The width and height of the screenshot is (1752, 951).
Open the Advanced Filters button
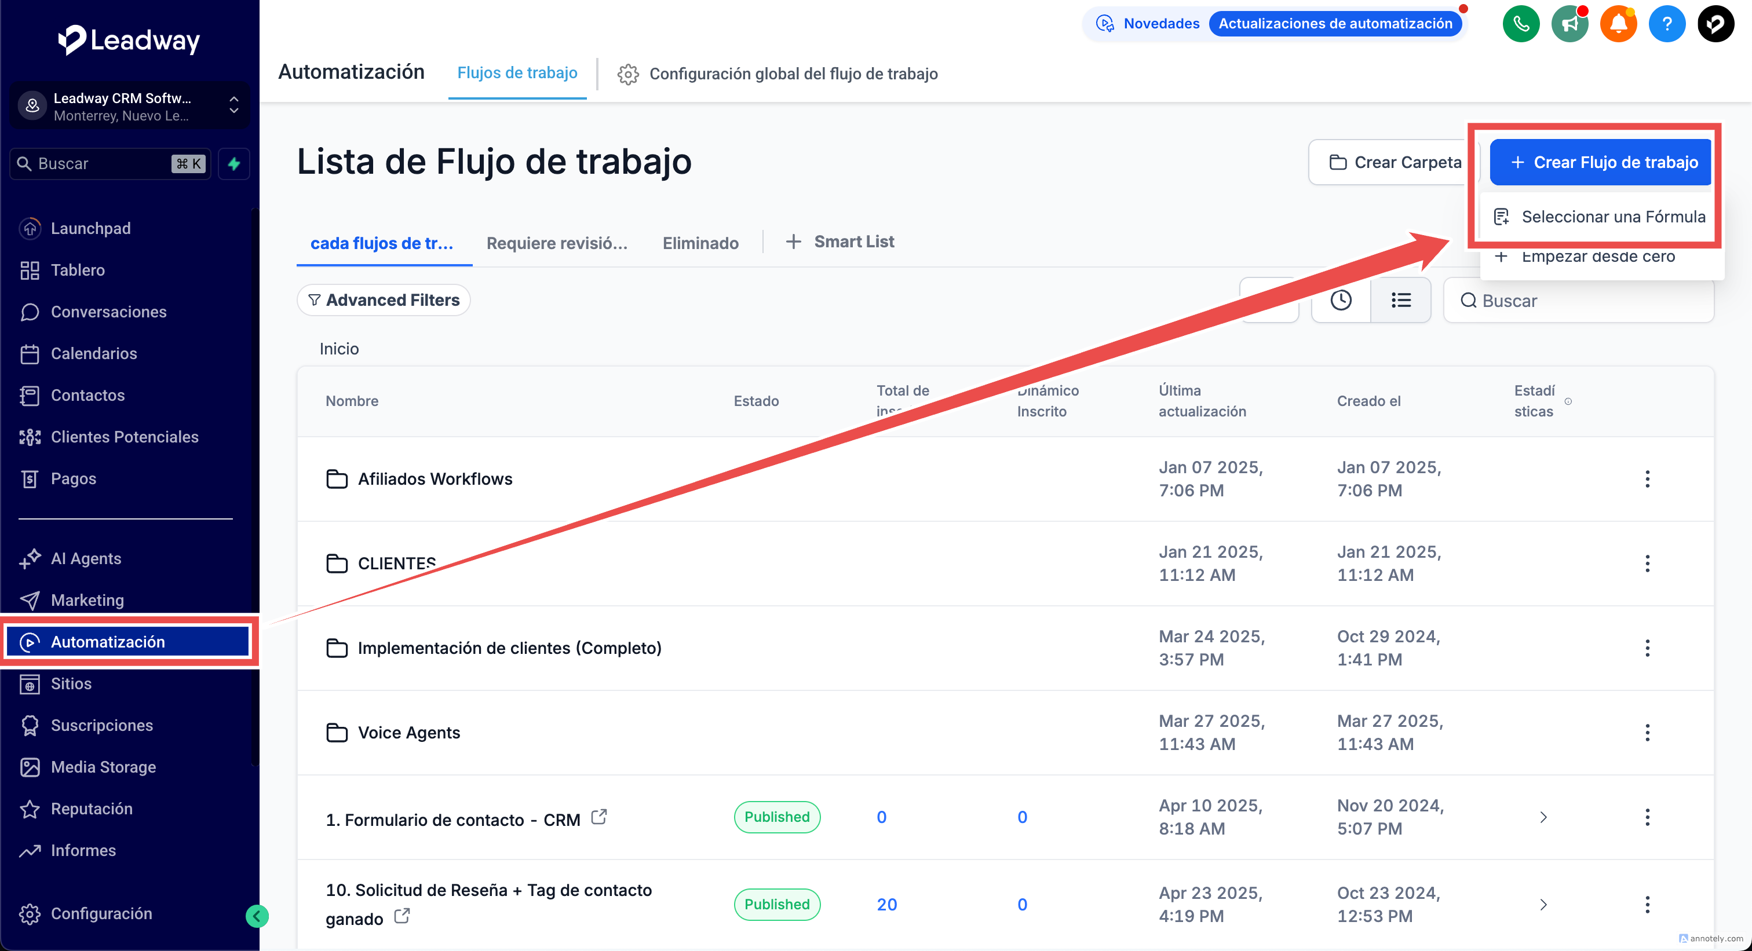click(x=384, y=301)
